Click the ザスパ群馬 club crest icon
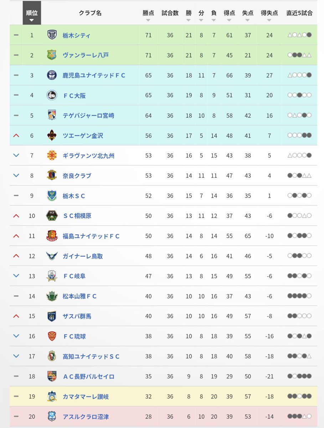The height and width of the screenshot is (428, 324). tap(52, 316)
